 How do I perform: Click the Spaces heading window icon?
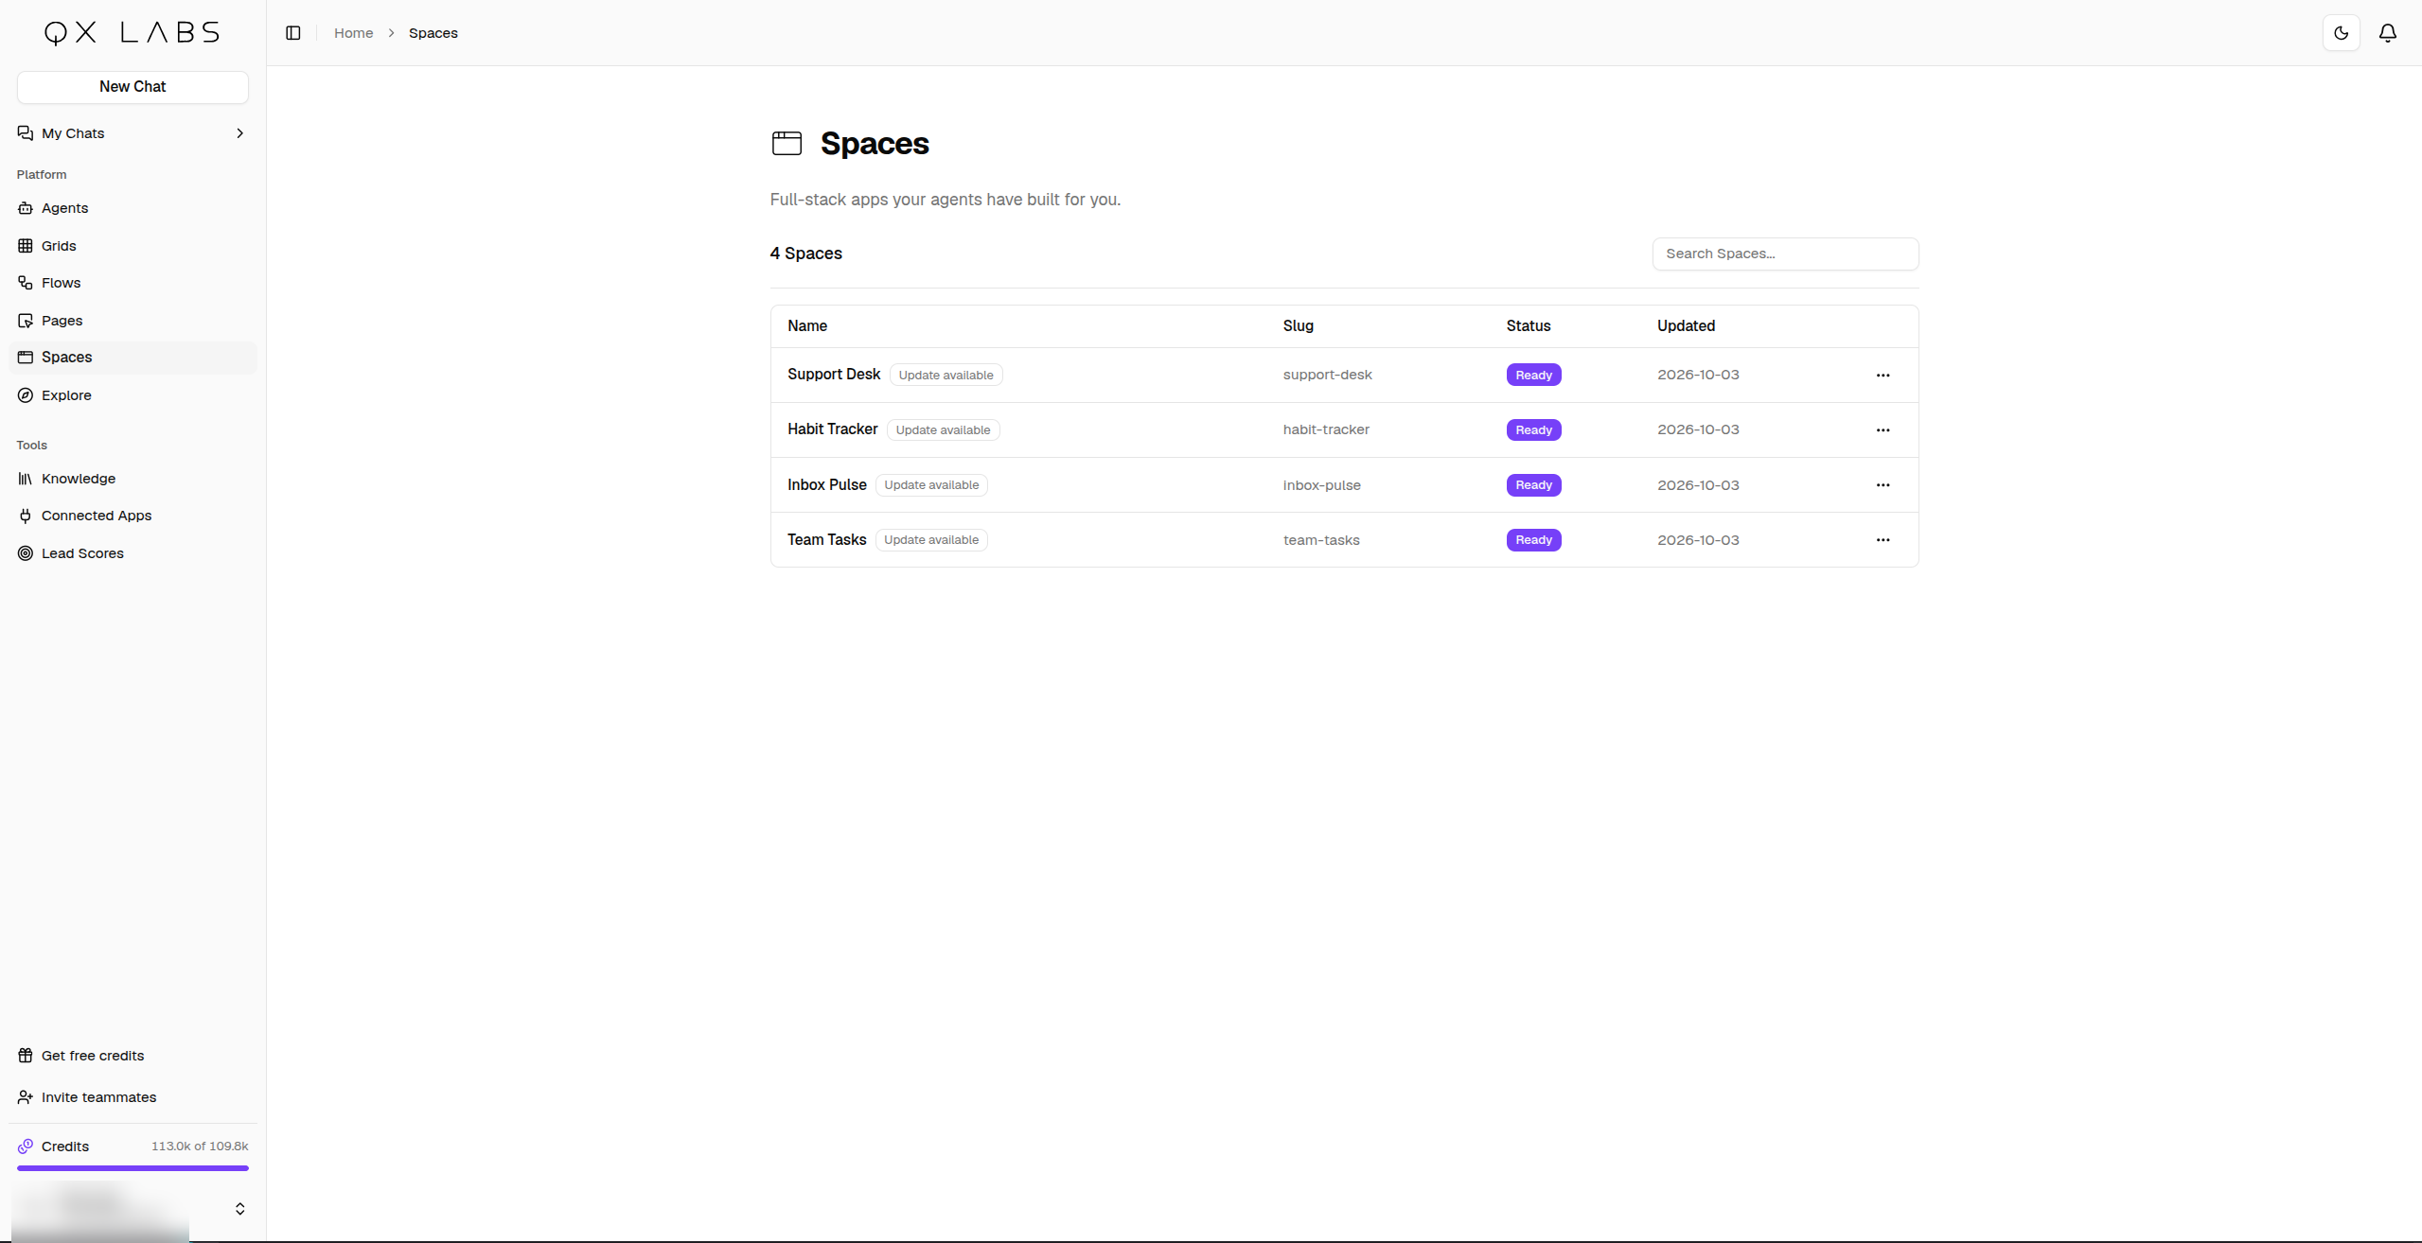coord(787,143)
